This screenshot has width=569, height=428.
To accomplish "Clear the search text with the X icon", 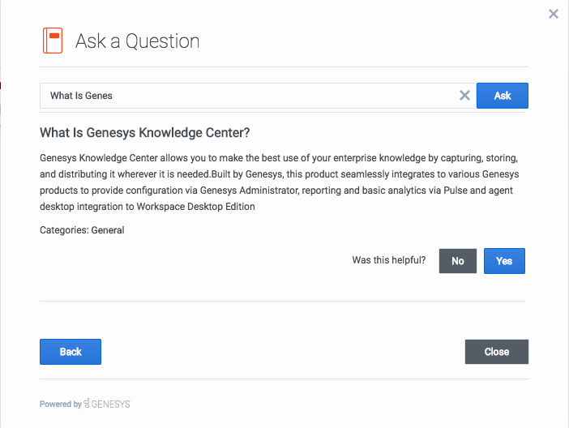I will 464,96.
